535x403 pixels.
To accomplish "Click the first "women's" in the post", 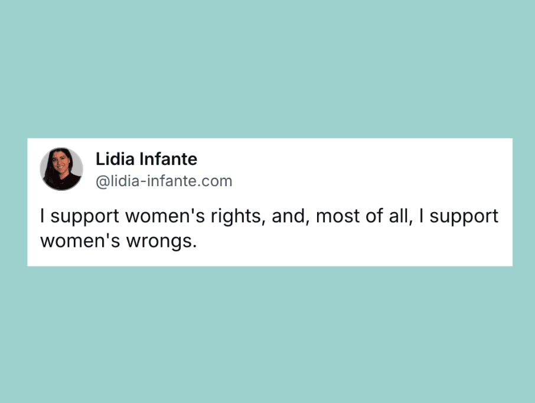I will coord(165,216).
